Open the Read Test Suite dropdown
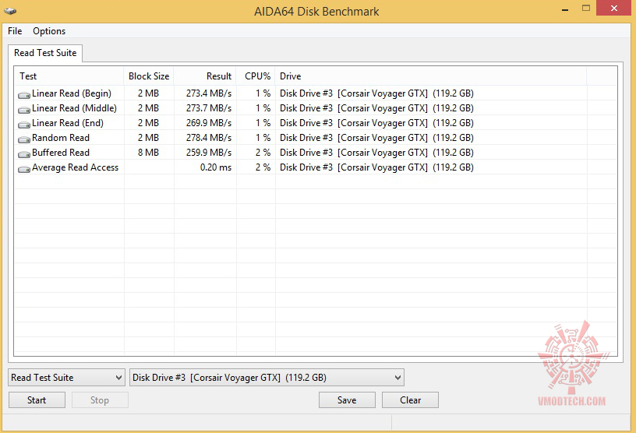 [x=66, y=378]
